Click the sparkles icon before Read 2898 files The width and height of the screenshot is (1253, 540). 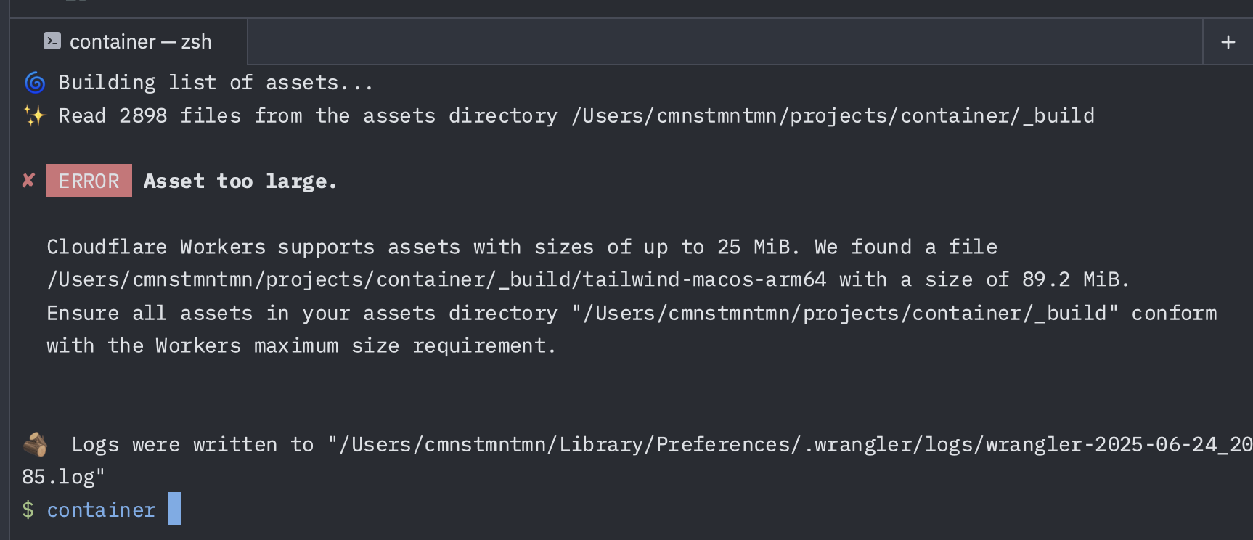tap(34, 115)
